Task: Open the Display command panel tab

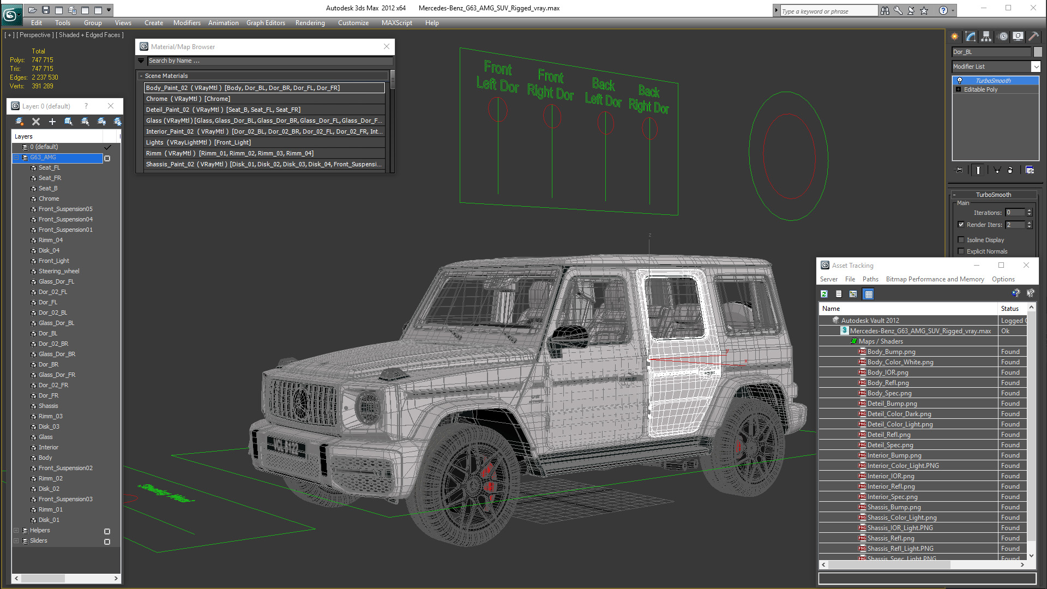Action: point(1018,37)
